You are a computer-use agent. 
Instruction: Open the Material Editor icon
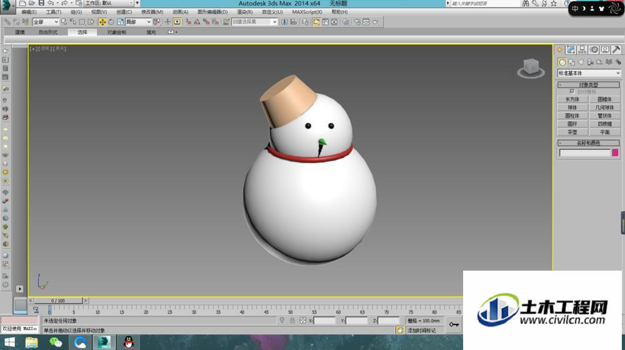point(346,22)
